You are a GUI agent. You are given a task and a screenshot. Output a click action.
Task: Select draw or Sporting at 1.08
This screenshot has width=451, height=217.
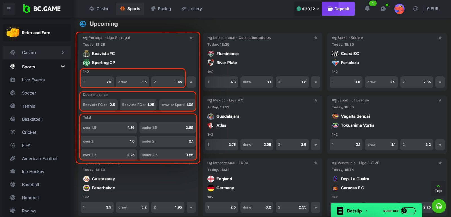(177, 105)
